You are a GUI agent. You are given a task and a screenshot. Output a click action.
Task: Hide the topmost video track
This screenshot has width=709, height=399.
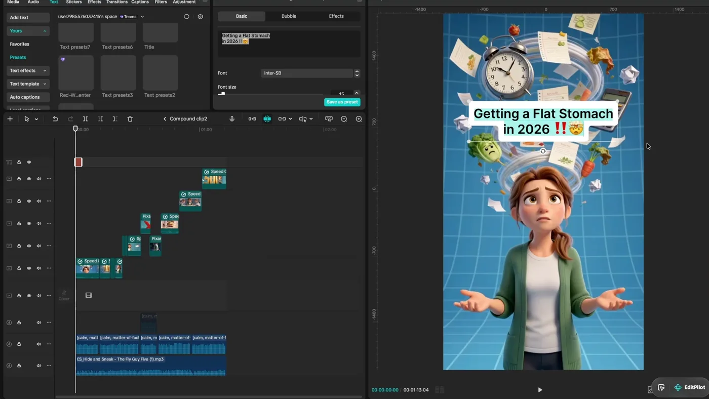29,179
